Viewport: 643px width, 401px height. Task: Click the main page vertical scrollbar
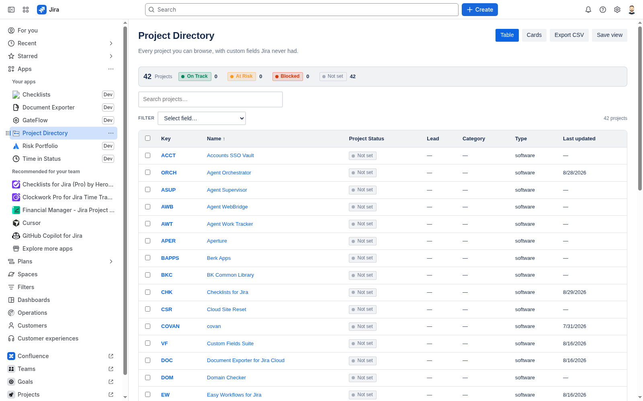[640, 108]
